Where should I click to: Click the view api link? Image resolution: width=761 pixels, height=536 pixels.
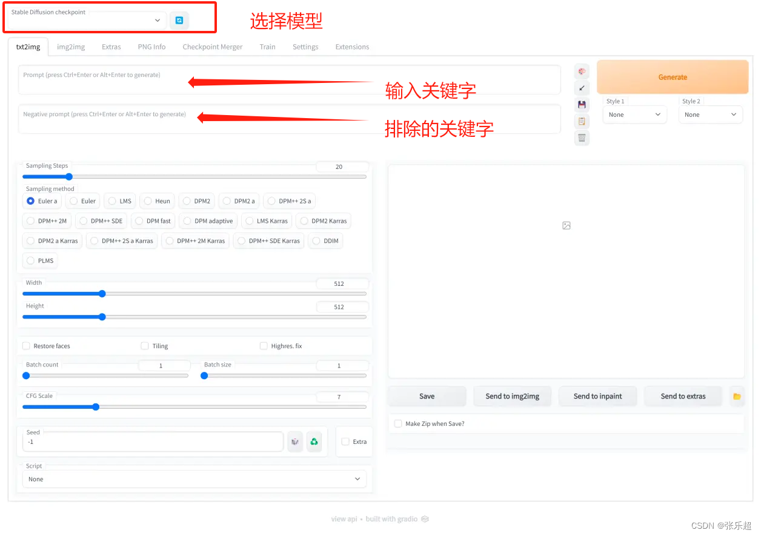tap(344, 519)
